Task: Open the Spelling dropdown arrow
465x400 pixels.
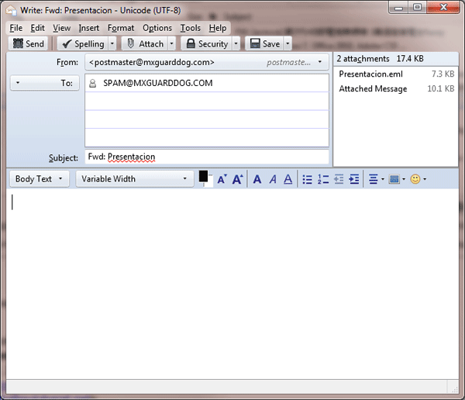Action: click(112, 44)
